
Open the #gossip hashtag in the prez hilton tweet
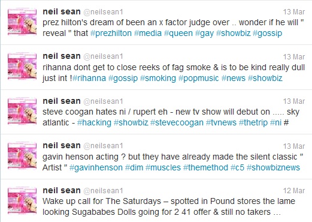coord(267,33)
